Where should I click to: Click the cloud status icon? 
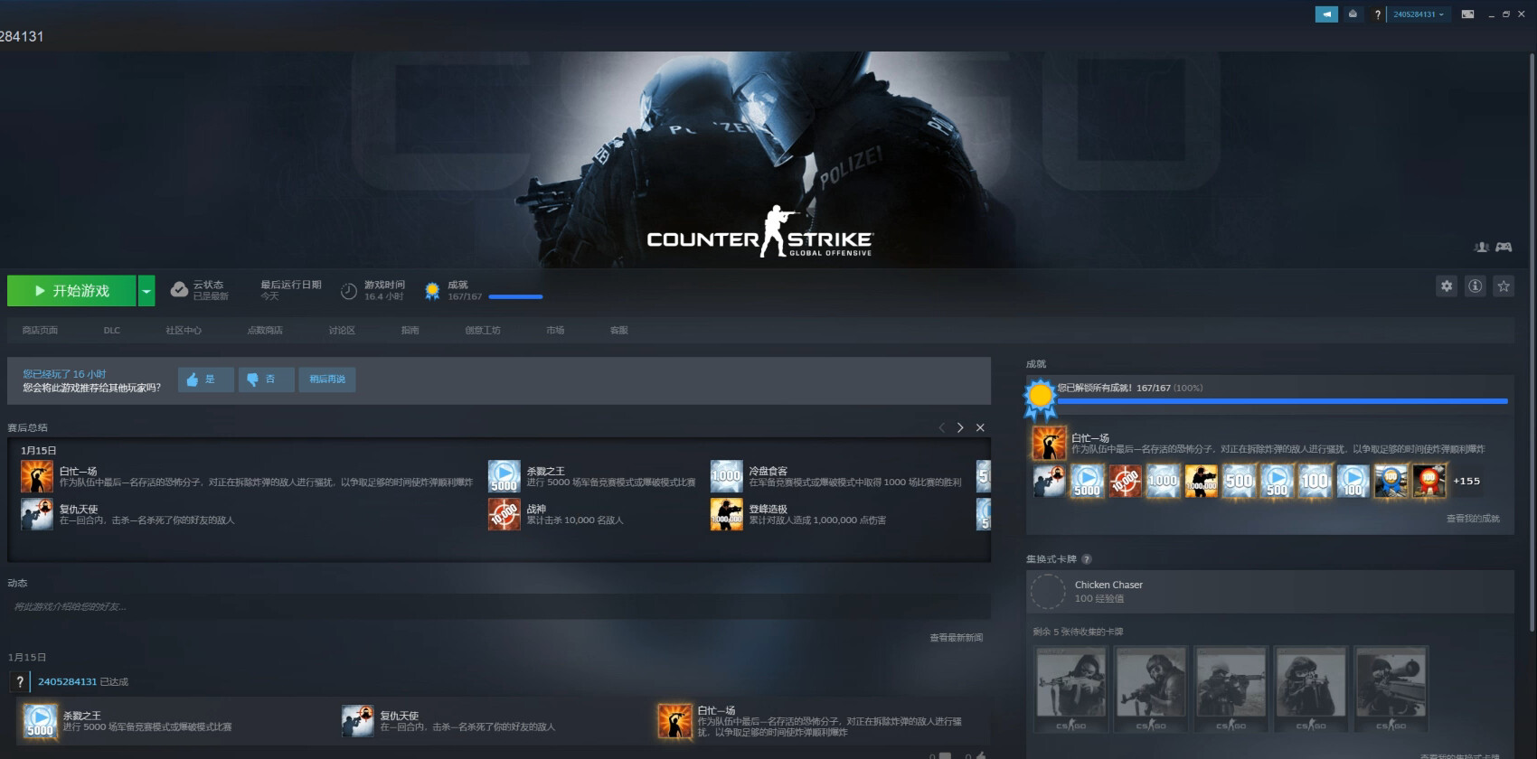(179, 289)
